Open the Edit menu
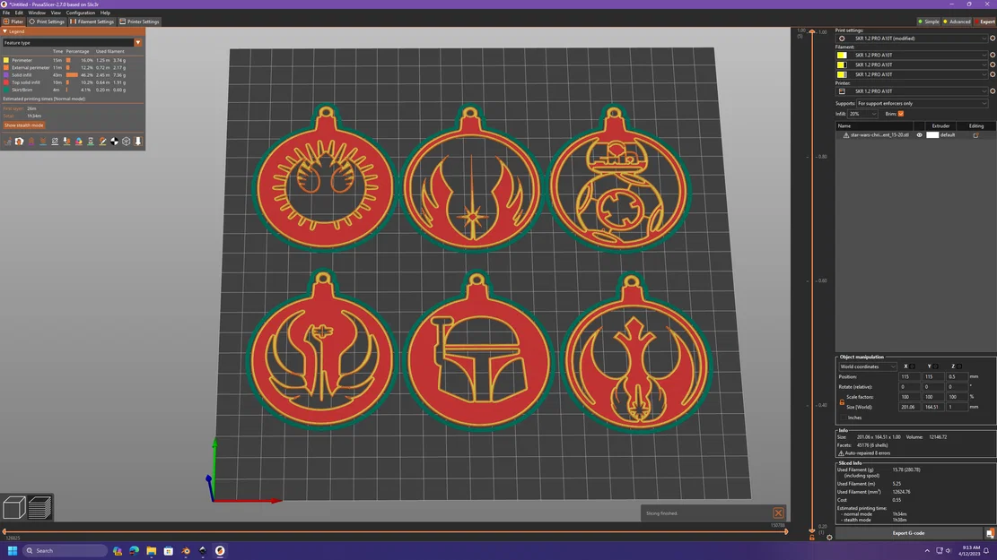997x560 pixels. pos(19,13)
